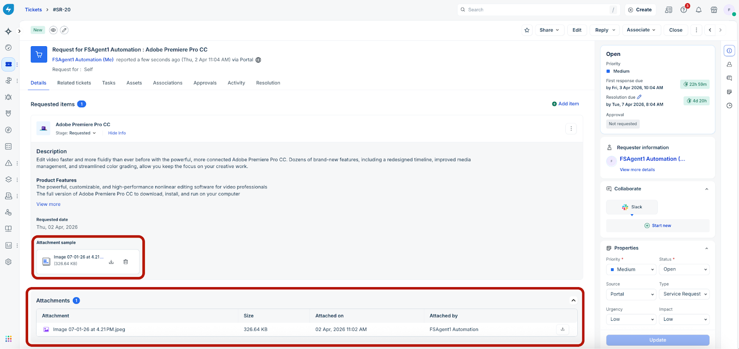The width and height of the screenshot is (739, 349).
Task: Open the Status Open dropdown
Action: (x=684, y=270)
